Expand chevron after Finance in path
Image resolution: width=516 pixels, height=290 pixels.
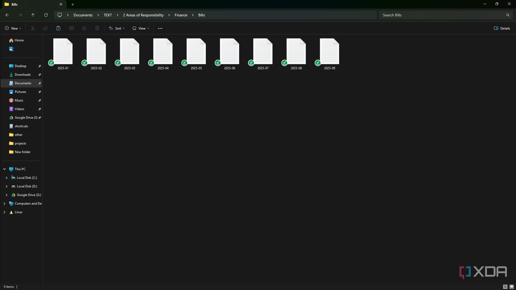pyautogui.click(x=193, y=15)
